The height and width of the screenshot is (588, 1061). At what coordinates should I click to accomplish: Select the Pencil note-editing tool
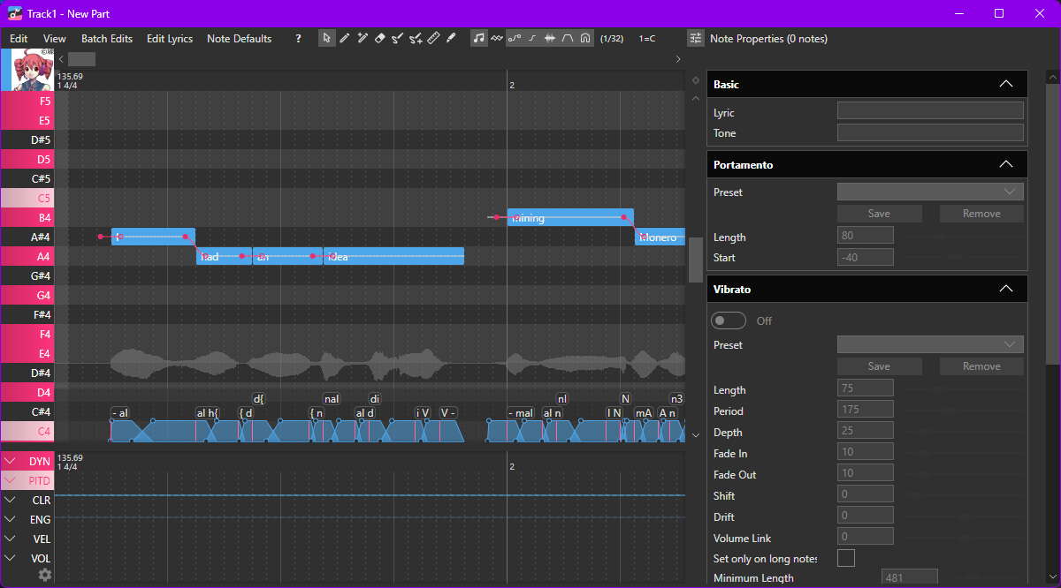344,38
